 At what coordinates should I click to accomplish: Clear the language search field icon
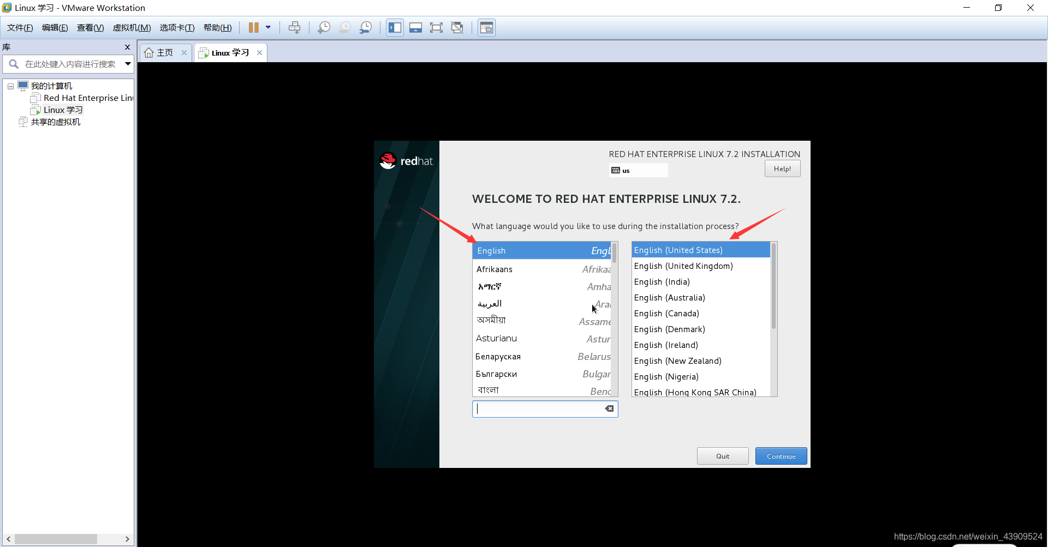(609, 409)
